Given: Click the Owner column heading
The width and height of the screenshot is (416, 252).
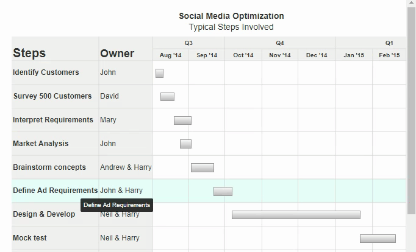Looking at the screenshot, I should (x=117, y=53).
